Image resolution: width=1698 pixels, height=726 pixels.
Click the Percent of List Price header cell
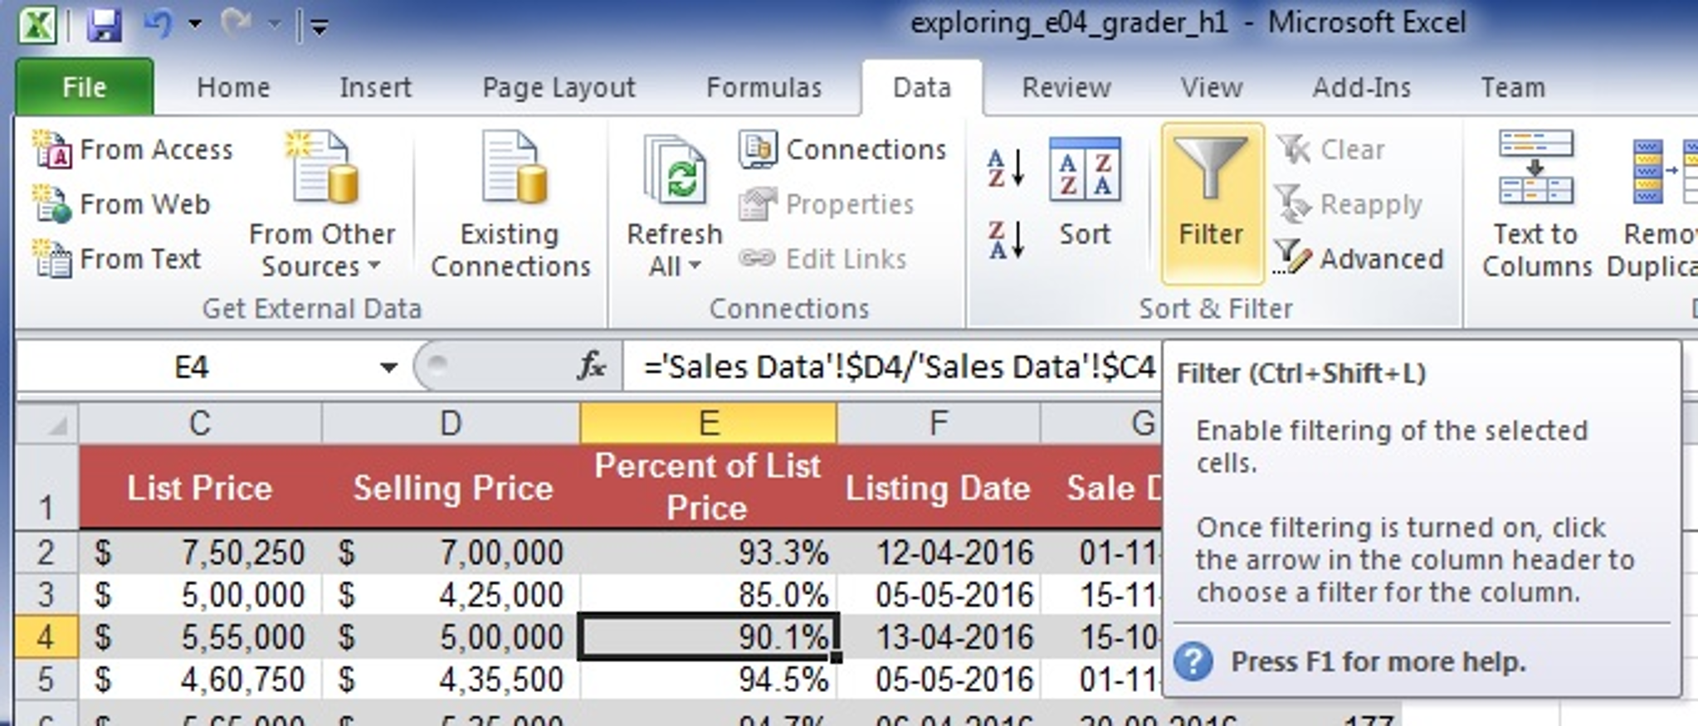[x=708, y=488]
